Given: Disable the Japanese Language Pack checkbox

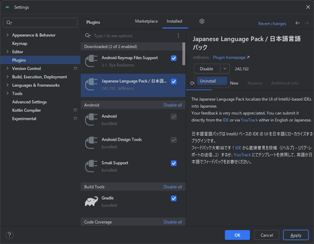Looking at the screenshot, I should (174, 82).
